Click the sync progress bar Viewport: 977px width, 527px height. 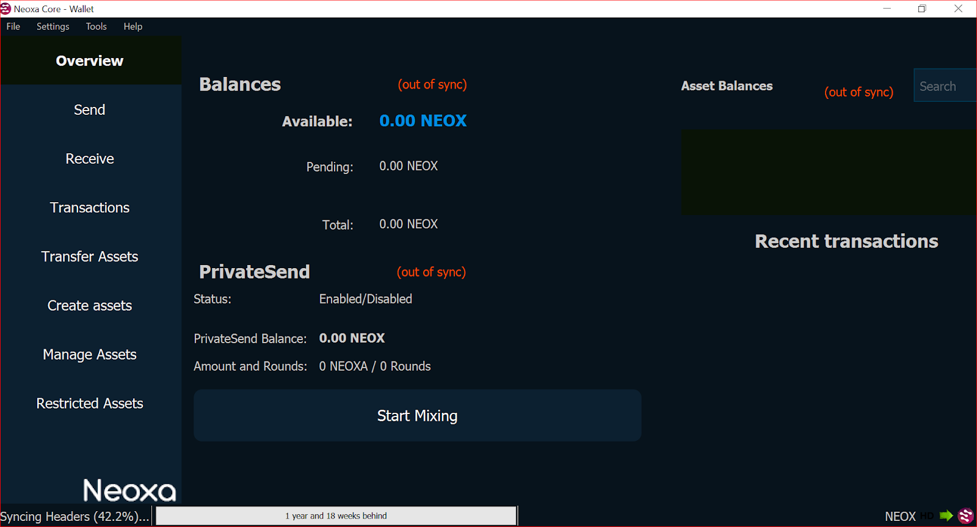coord(336,516)
